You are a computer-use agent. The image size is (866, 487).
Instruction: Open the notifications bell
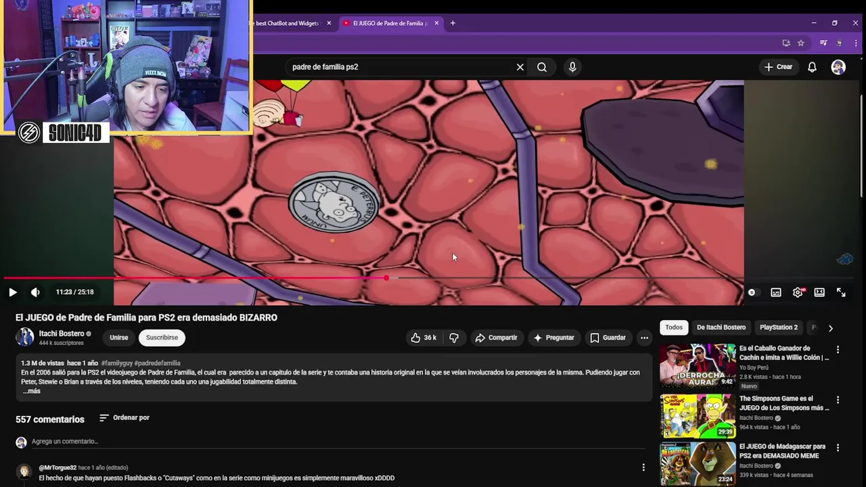click(x=812, y=67)
